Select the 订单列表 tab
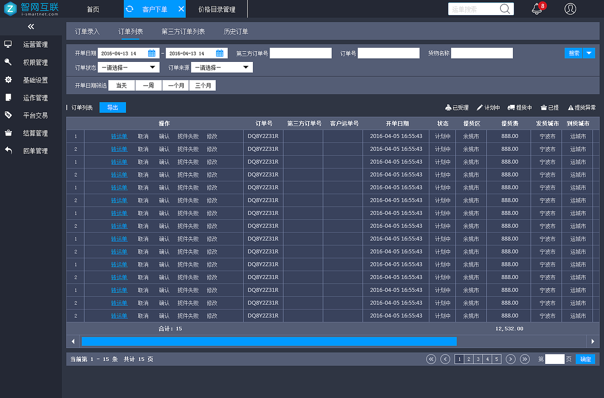Screen dimensions: 604x398 coord(131,32)
